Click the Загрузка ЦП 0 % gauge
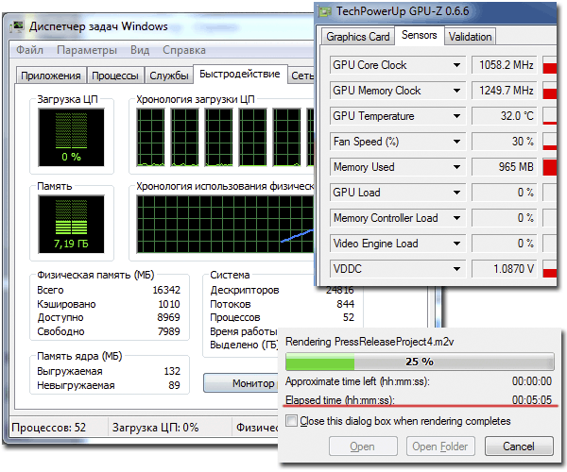This screenshot has height=472, width=567. (x=71, y=137)
